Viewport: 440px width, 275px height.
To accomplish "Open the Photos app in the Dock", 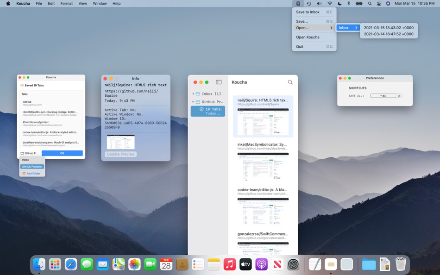I will click(134, 264).
